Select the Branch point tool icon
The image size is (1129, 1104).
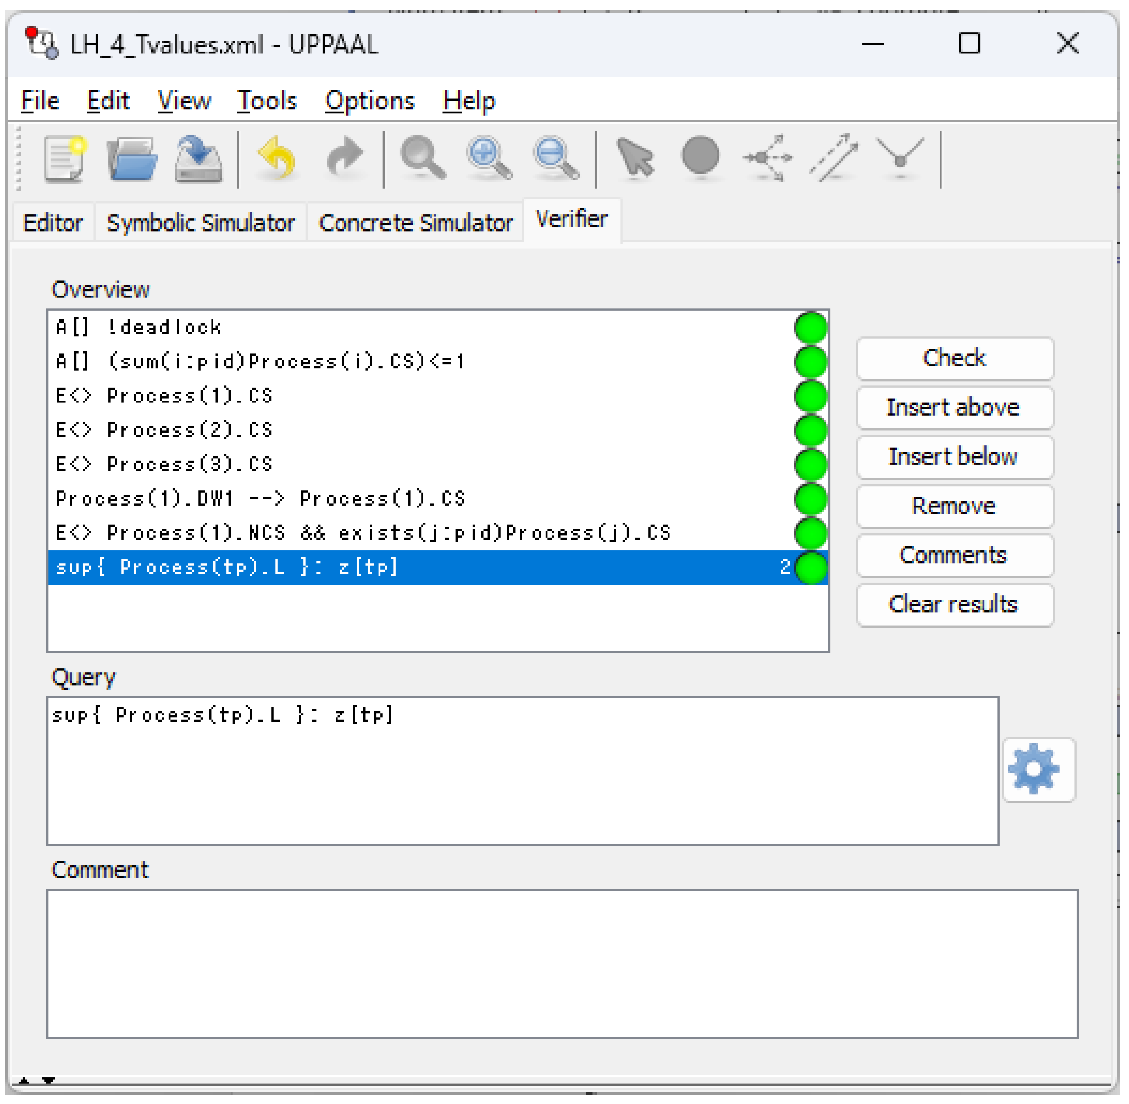[x=768, y=158]
